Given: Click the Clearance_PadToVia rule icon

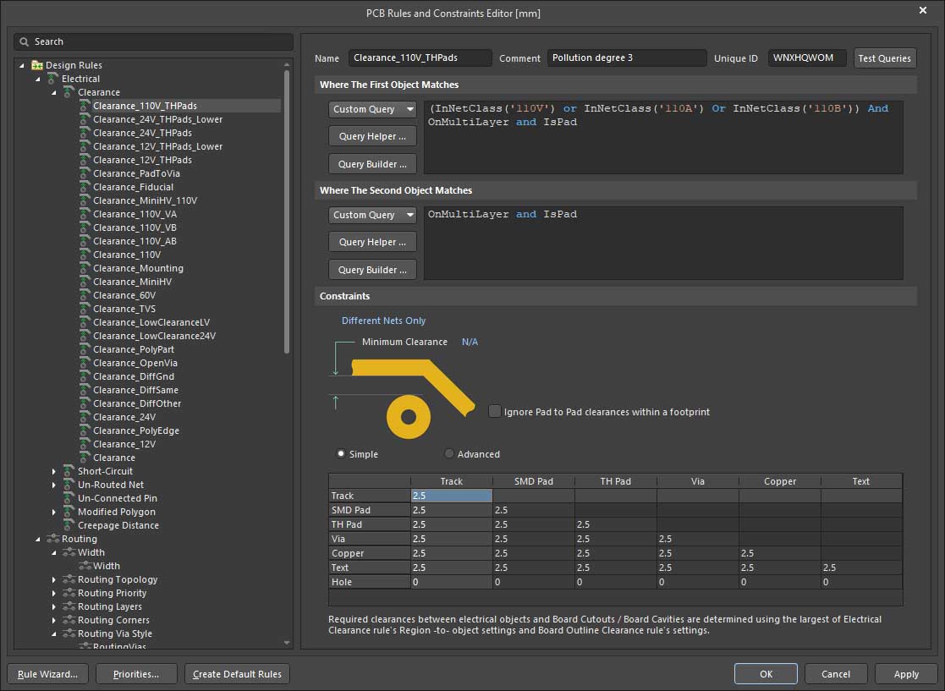Looking at the screenshot, I should click(85, 173).
